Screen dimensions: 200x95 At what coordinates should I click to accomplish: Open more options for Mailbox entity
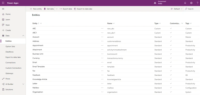(x=102, y=88)
